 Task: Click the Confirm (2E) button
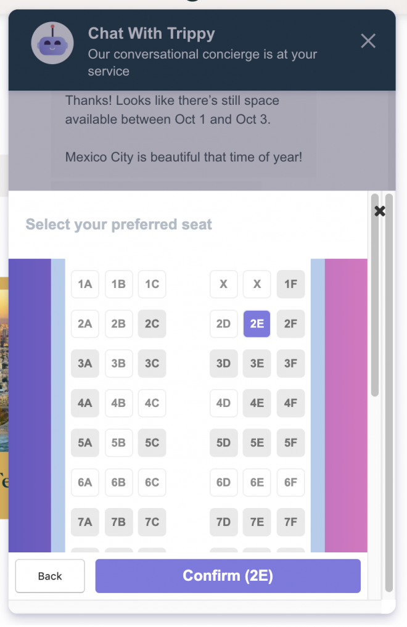228,576
